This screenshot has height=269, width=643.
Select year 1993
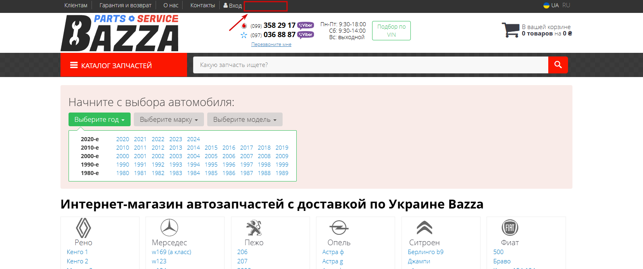point(176,165)
